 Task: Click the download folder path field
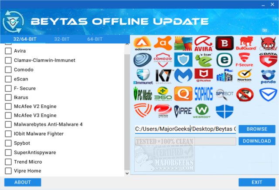185,129
